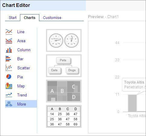The width and height of the screenshot is (146, 136).
Task: Click the 44 axis value in preview
Action: click(x=117, y=43)
